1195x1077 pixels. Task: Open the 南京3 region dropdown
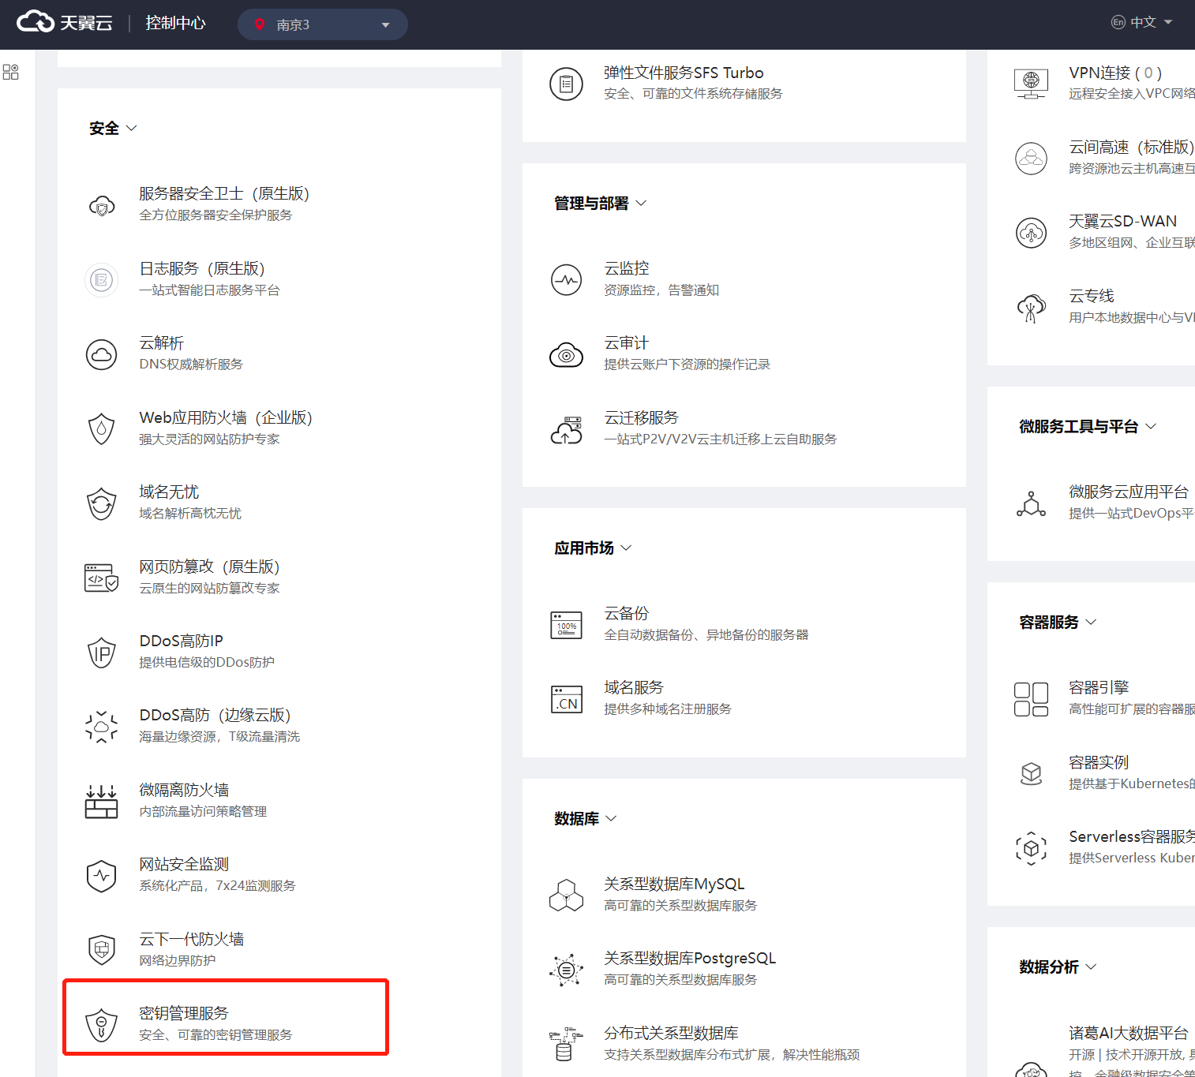coord(322,24)
